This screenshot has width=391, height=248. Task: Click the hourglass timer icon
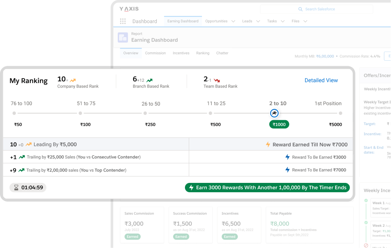click(16, 187)
